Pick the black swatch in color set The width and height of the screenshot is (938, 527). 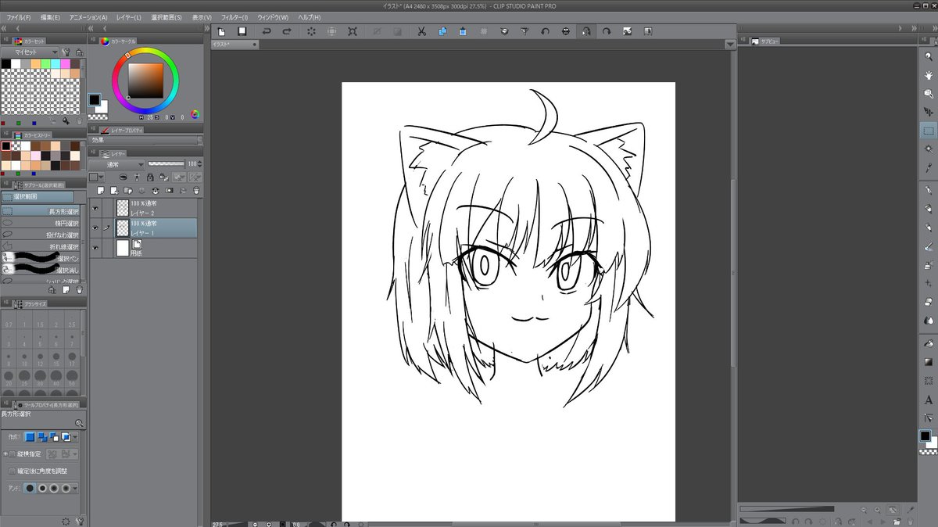6,63
